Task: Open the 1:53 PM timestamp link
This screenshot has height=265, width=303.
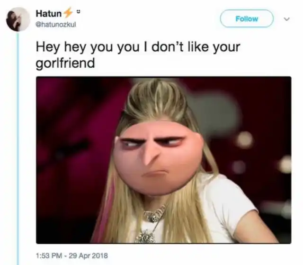Action: 49,256
